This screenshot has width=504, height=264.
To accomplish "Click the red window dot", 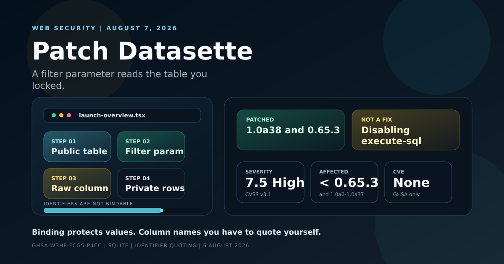I will (69, 115).
